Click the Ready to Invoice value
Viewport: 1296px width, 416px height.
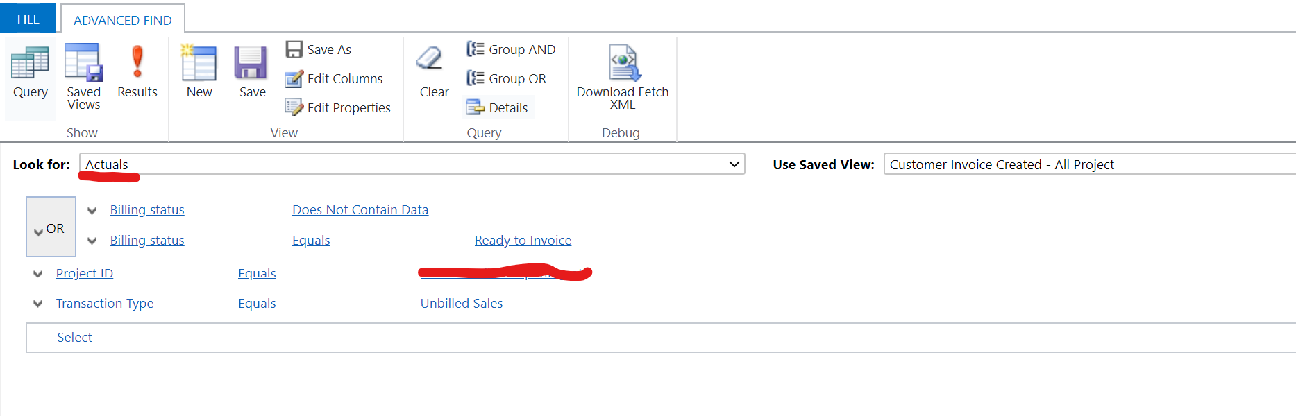(523, 240)
